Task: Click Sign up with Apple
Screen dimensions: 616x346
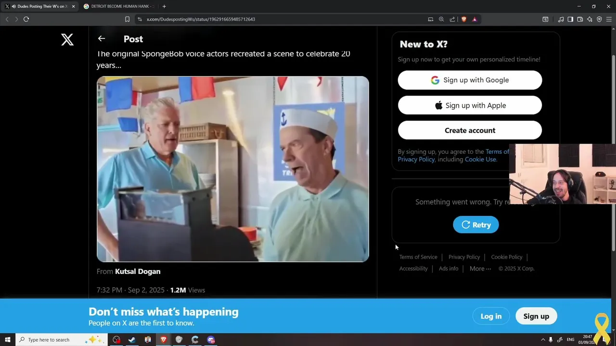Action: [470, 105]
